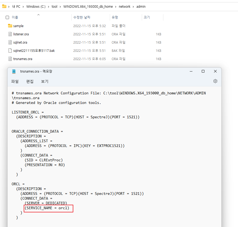Click the (SID = CLRExtProc) line
Screen dimensions: 238x227
(44, 160)
